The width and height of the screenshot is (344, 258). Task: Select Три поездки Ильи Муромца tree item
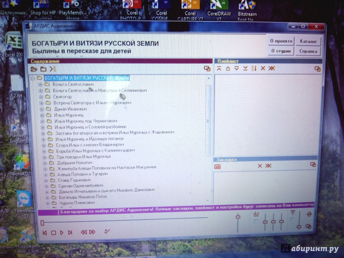83,157
